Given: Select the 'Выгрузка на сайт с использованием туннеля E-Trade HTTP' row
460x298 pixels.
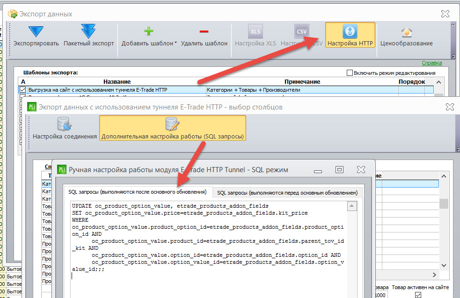Looking at the screenshot, I should (226, 90).
